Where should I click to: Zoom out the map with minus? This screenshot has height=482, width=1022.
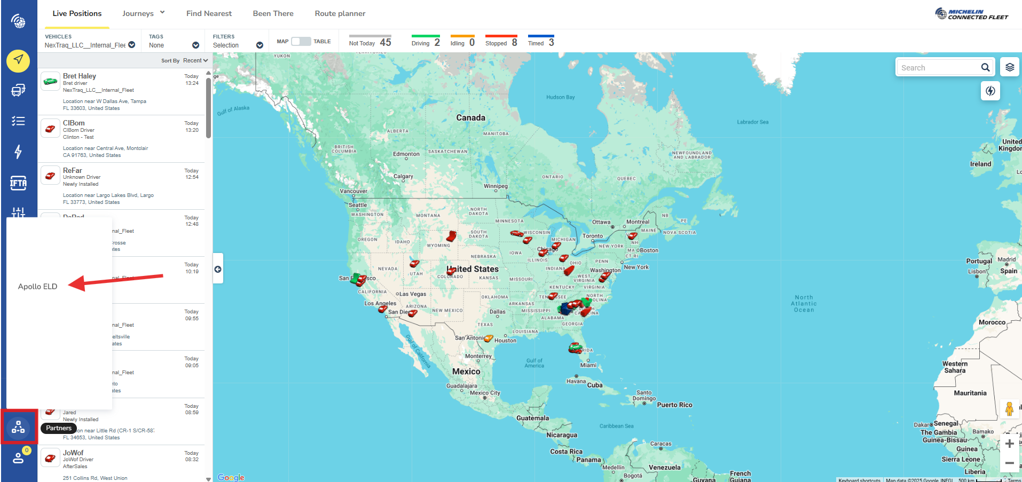pos(1009,463)
